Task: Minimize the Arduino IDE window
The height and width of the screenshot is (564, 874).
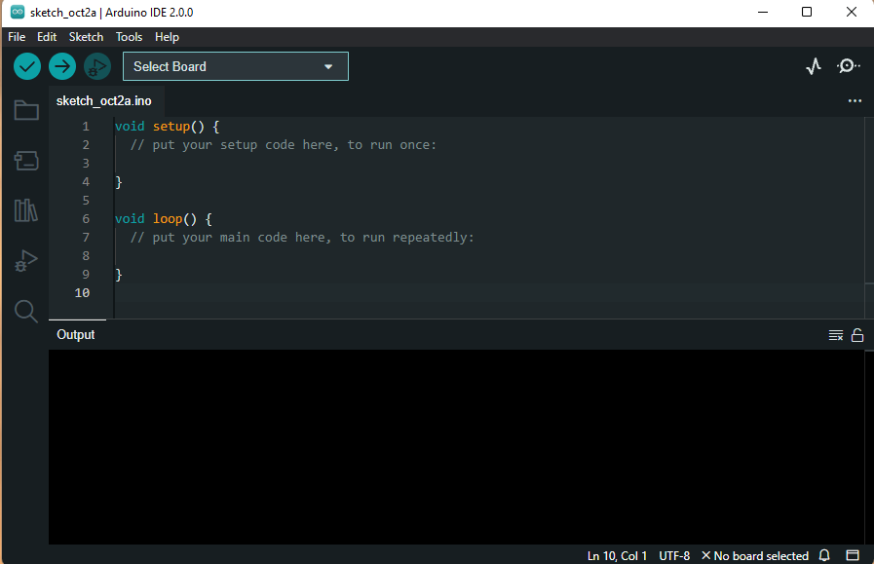Action: click(x=763, y=12)
